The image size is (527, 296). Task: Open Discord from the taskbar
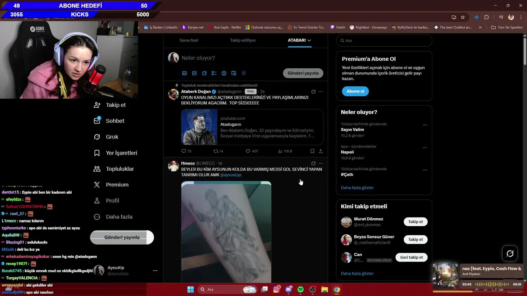(289, 289)
